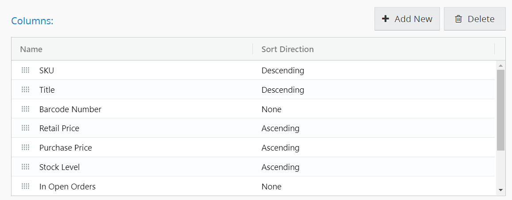Click the Name column header
This screenshot has height=200, width=512.
[x=31, y=49]
